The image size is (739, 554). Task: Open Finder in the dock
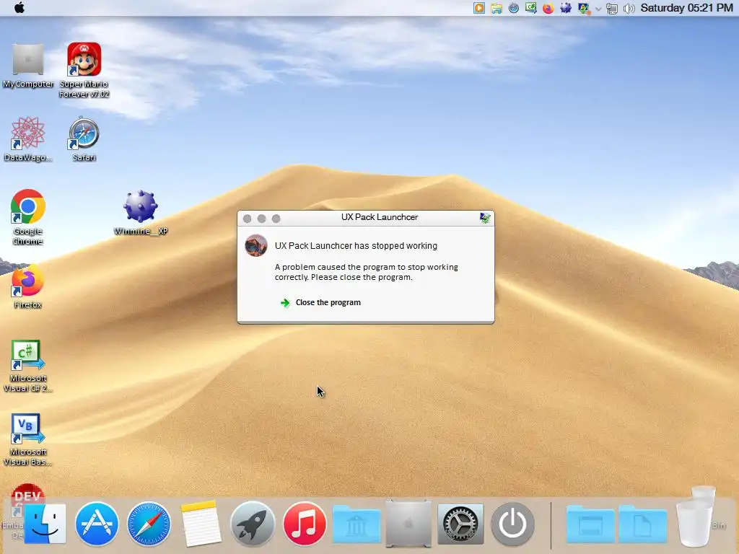pyautogui.click(x=45, y=524)
